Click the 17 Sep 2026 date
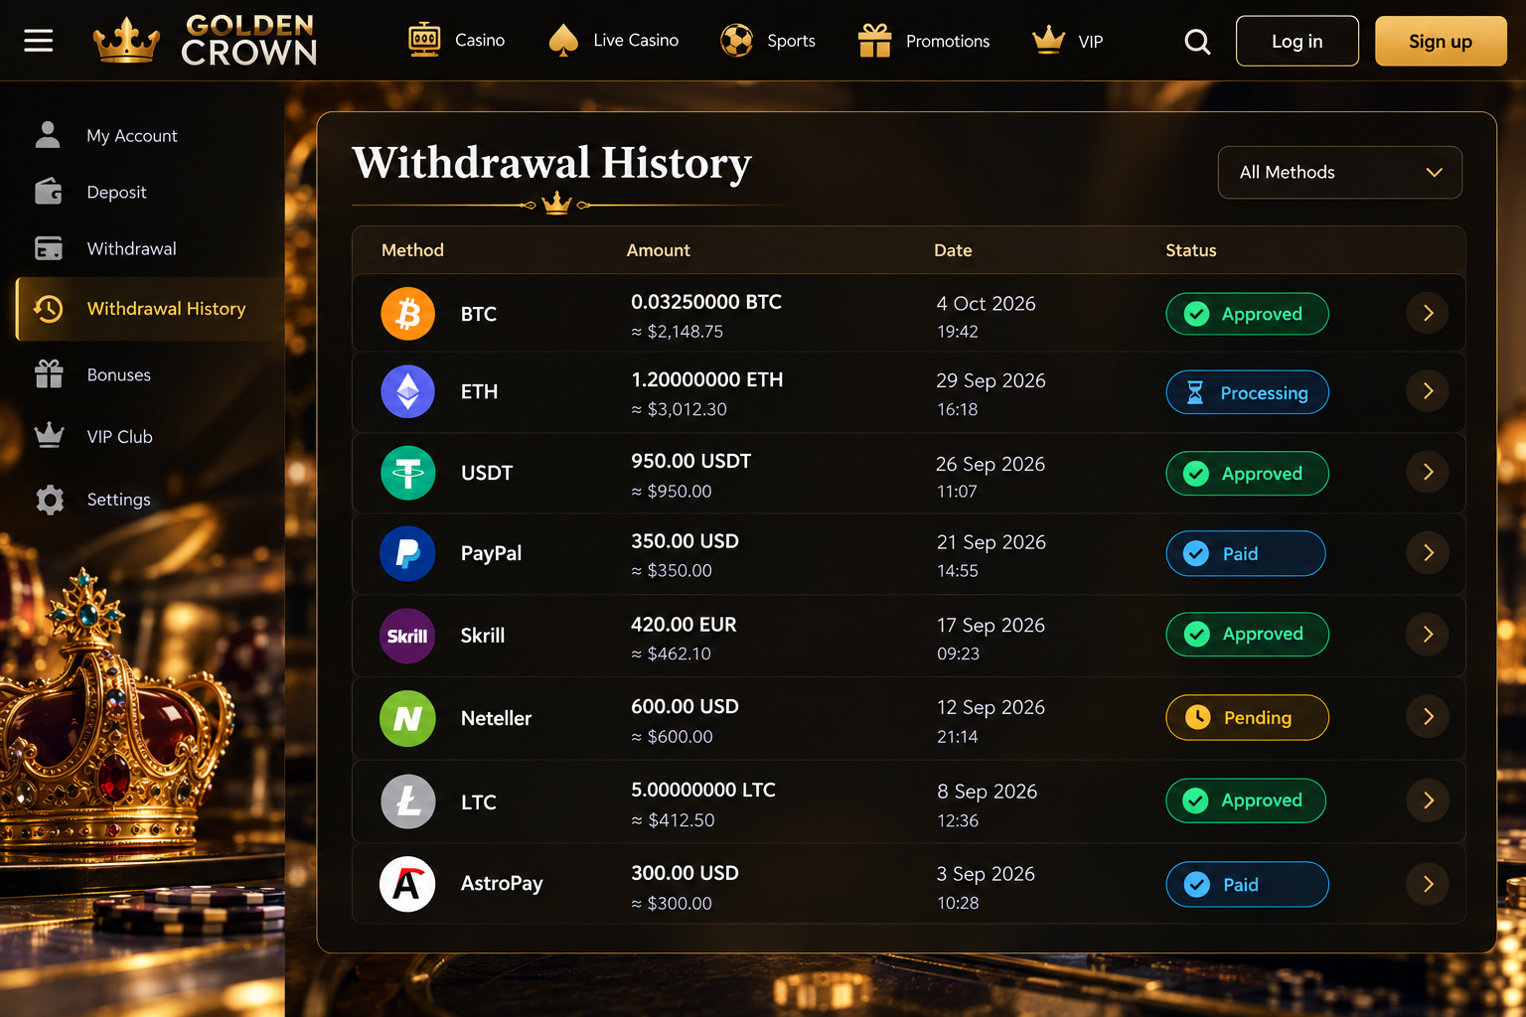This screenshot has height=1017, width=1526. tap(991, 625)
